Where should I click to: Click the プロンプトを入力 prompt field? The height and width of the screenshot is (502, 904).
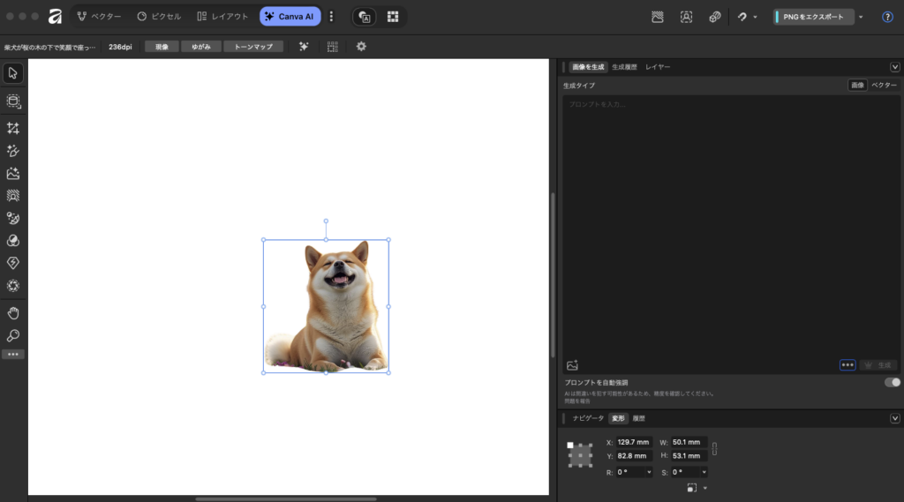[x=731, y=221]
